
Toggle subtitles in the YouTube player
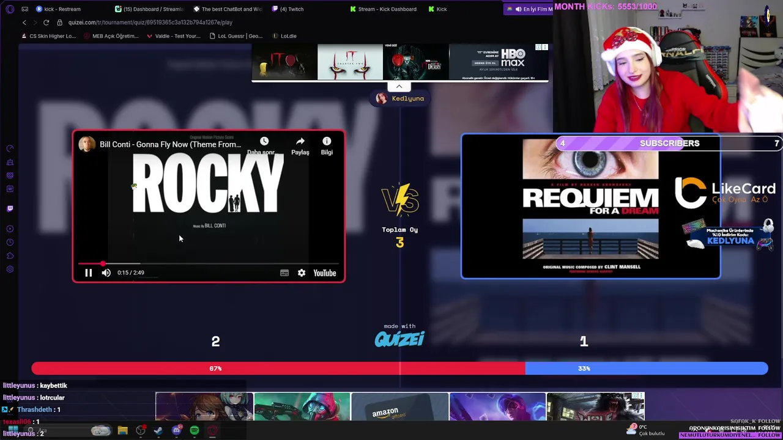284,273
